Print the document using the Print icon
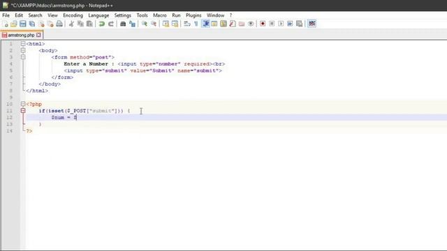The height and width of the screenshot is (251, 447). (x=59, y=24)
